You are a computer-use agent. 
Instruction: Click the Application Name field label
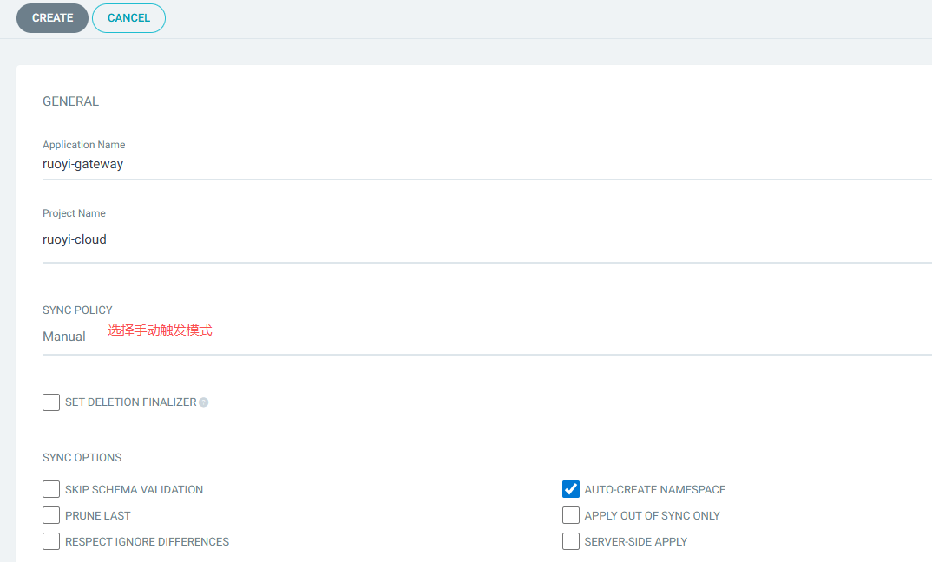tap(83, 145)
